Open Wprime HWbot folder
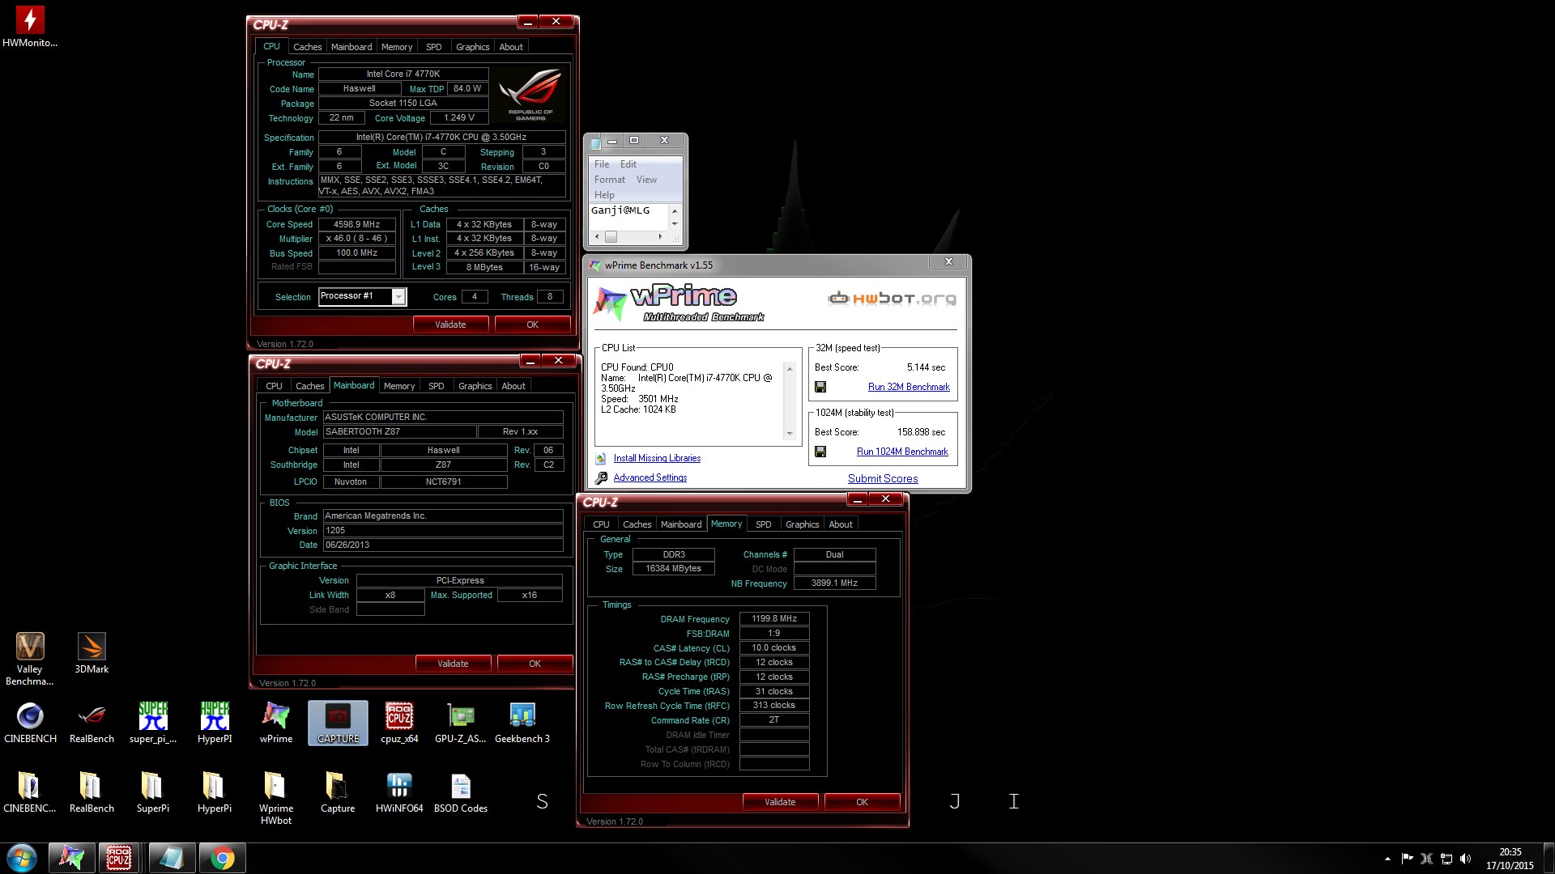The height and width of the screenshot is (874, 1555). point(276,797)
